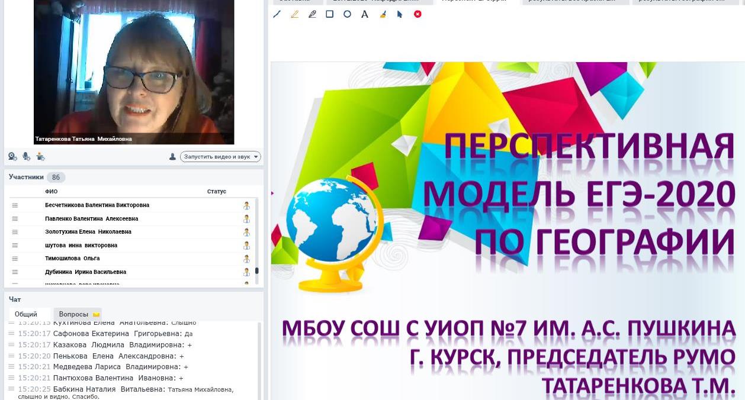Click the ФИО column header
This screenshot has height=400, width=745.
tap(52, 192)
